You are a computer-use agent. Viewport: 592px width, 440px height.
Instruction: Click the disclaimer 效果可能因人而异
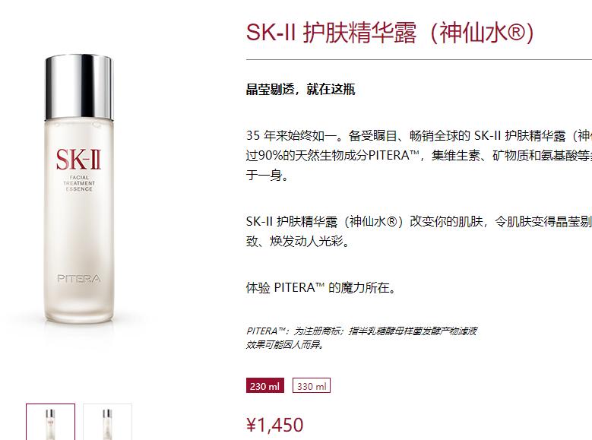coord(285,345)
